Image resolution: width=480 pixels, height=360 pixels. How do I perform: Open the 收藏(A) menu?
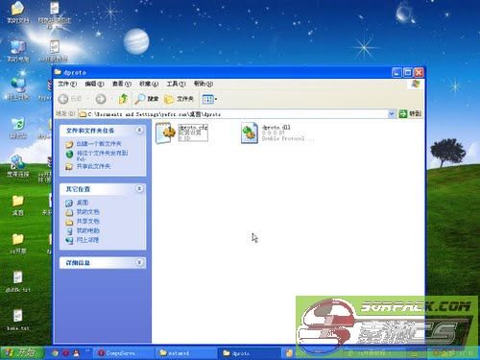(x=149, y=84)
